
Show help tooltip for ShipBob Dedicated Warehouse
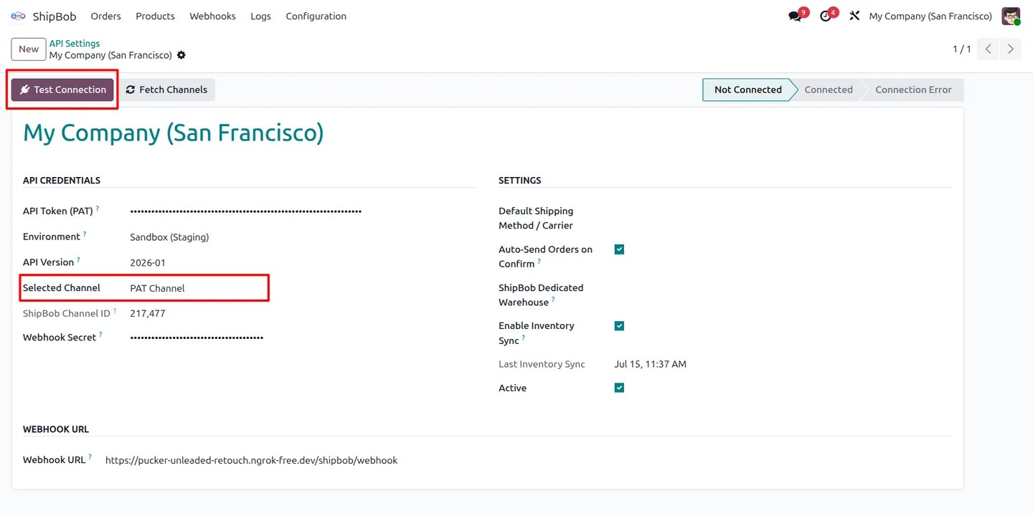553,300
